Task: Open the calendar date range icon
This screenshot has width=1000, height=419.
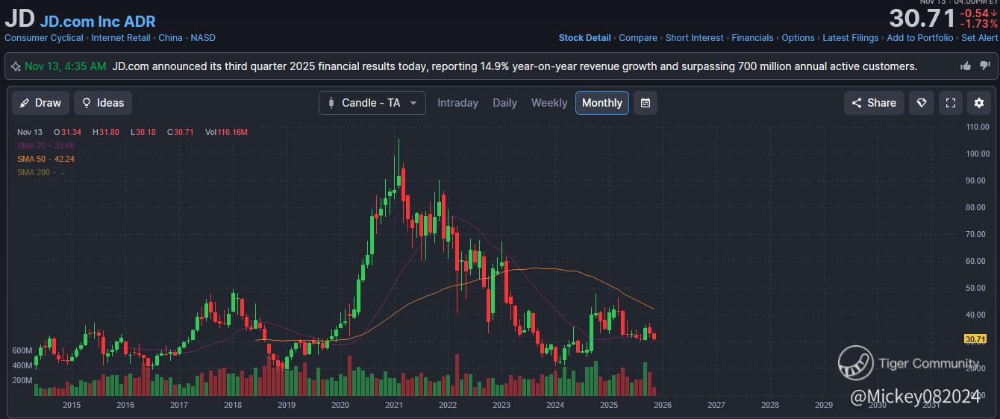Action: (646, 103)
